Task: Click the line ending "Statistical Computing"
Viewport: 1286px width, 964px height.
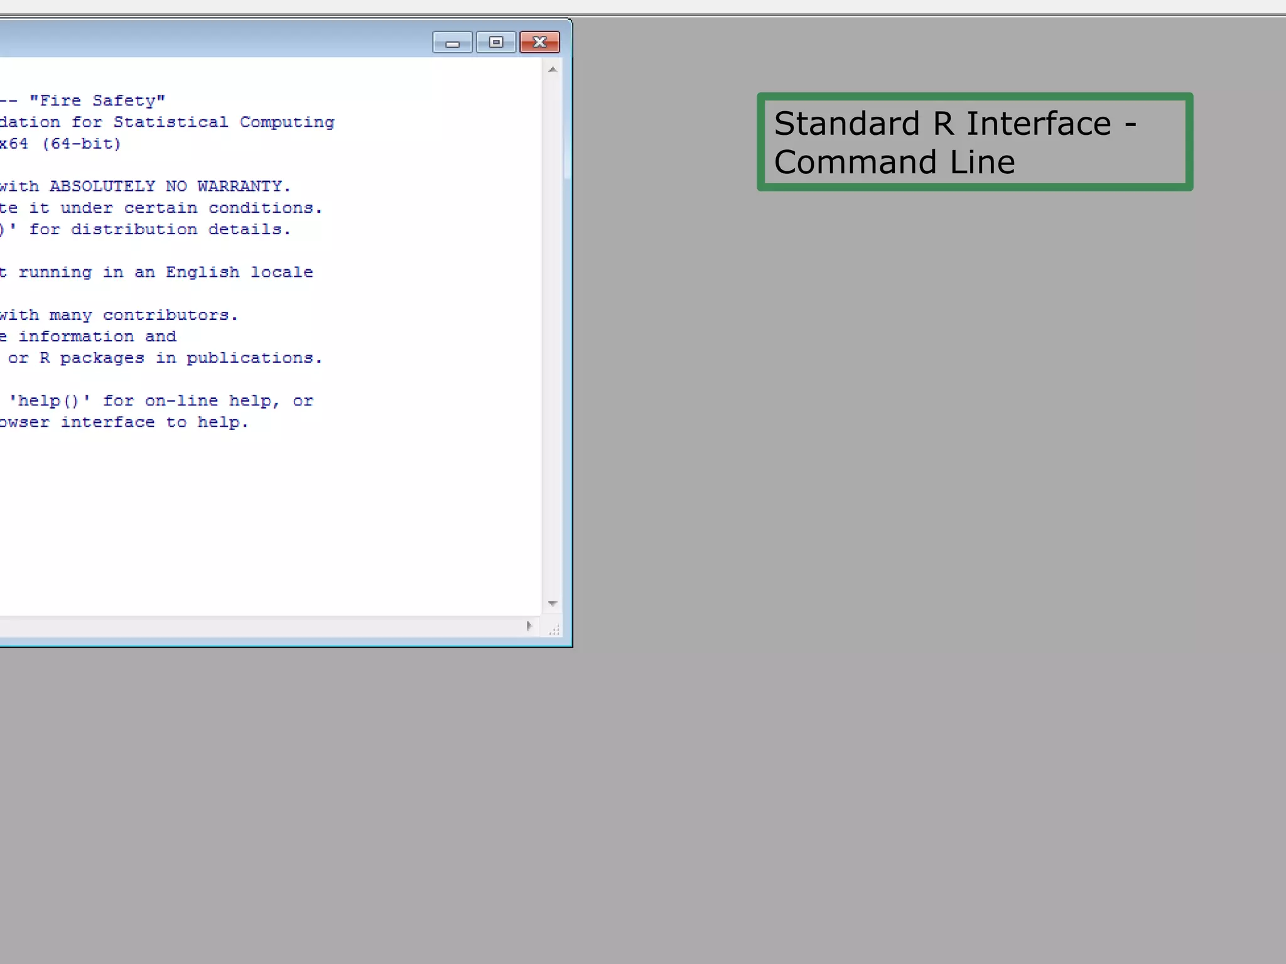Action: point(167,122)
